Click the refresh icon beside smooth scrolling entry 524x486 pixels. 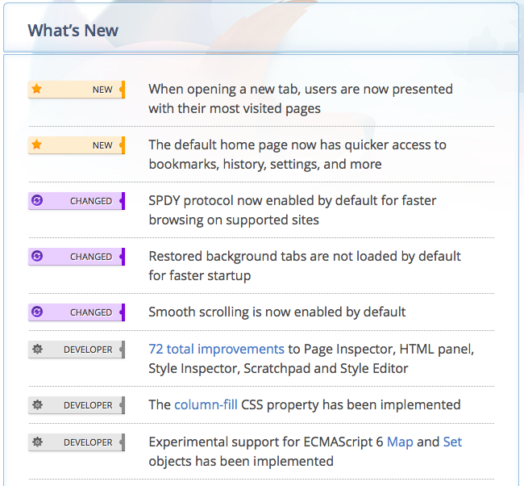click(36, 312)
